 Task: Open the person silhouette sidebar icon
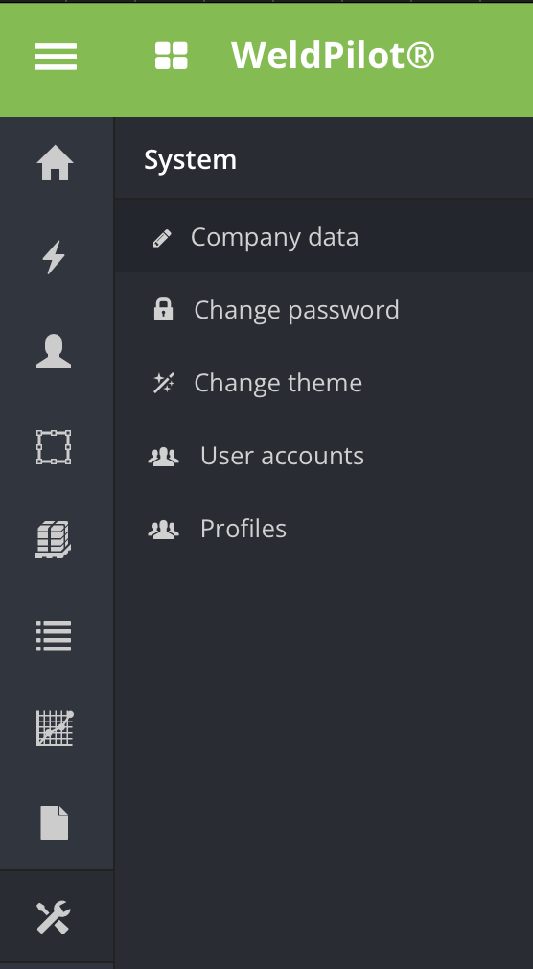pyautogui.click(x=54, y=351)
